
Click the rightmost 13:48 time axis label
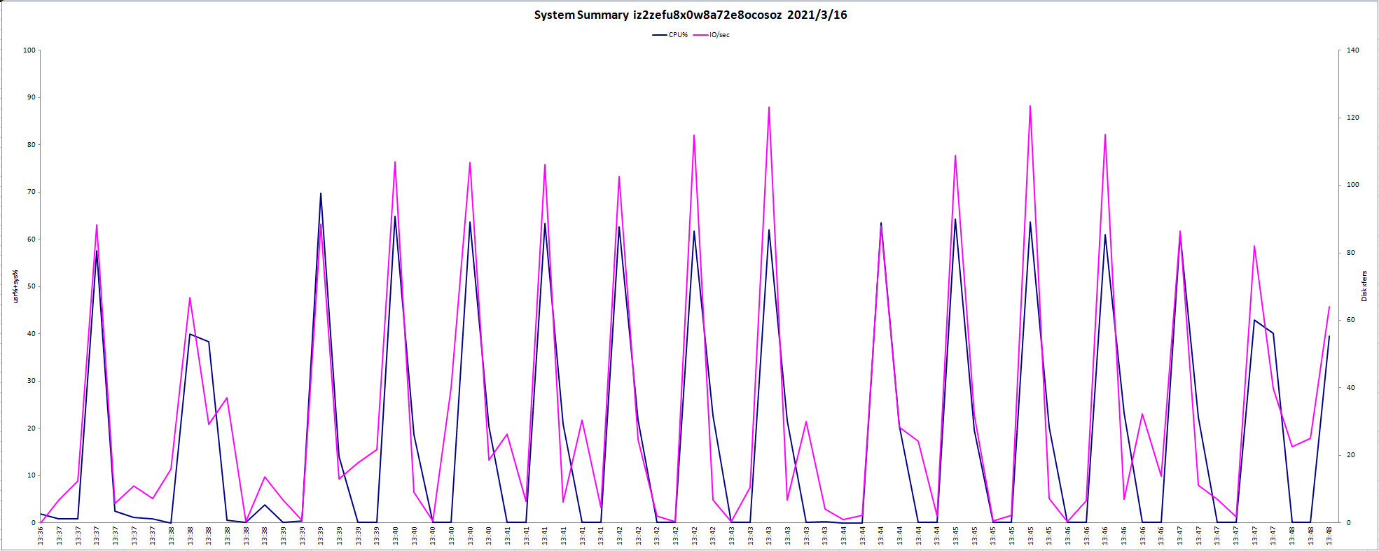click(x=1329, y=536)
